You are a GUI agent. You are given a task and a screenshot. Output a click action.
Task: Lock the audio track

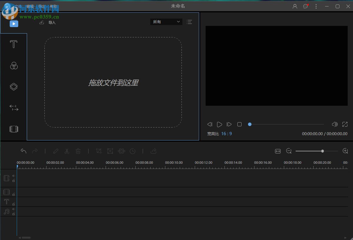coord(14,214)
